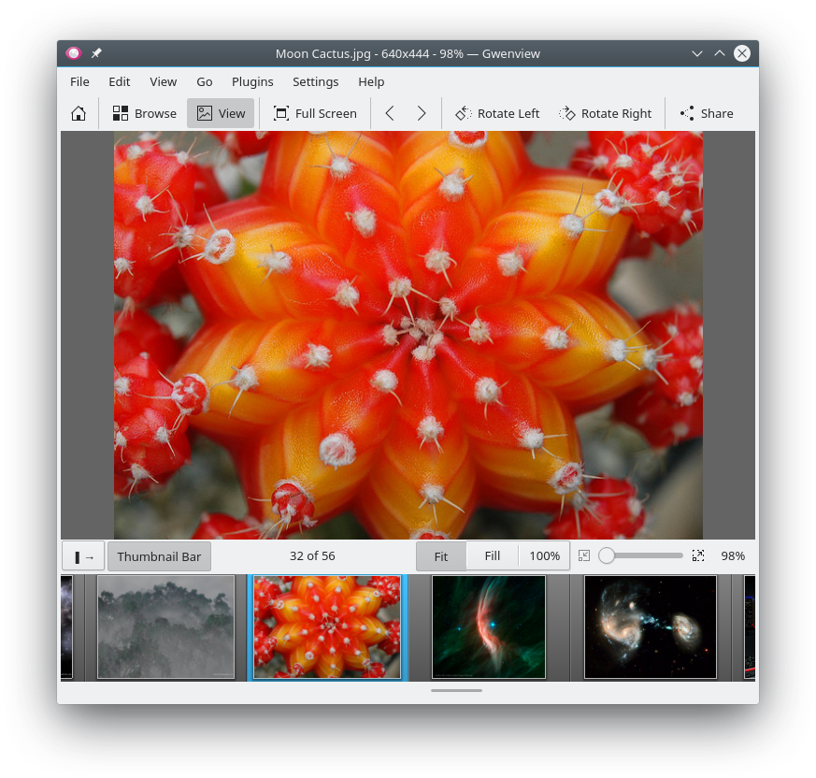Toggle the keep-above pin in the title bar
The width and height of the screenshot is (816, 778).
click(x=95, y=53)
